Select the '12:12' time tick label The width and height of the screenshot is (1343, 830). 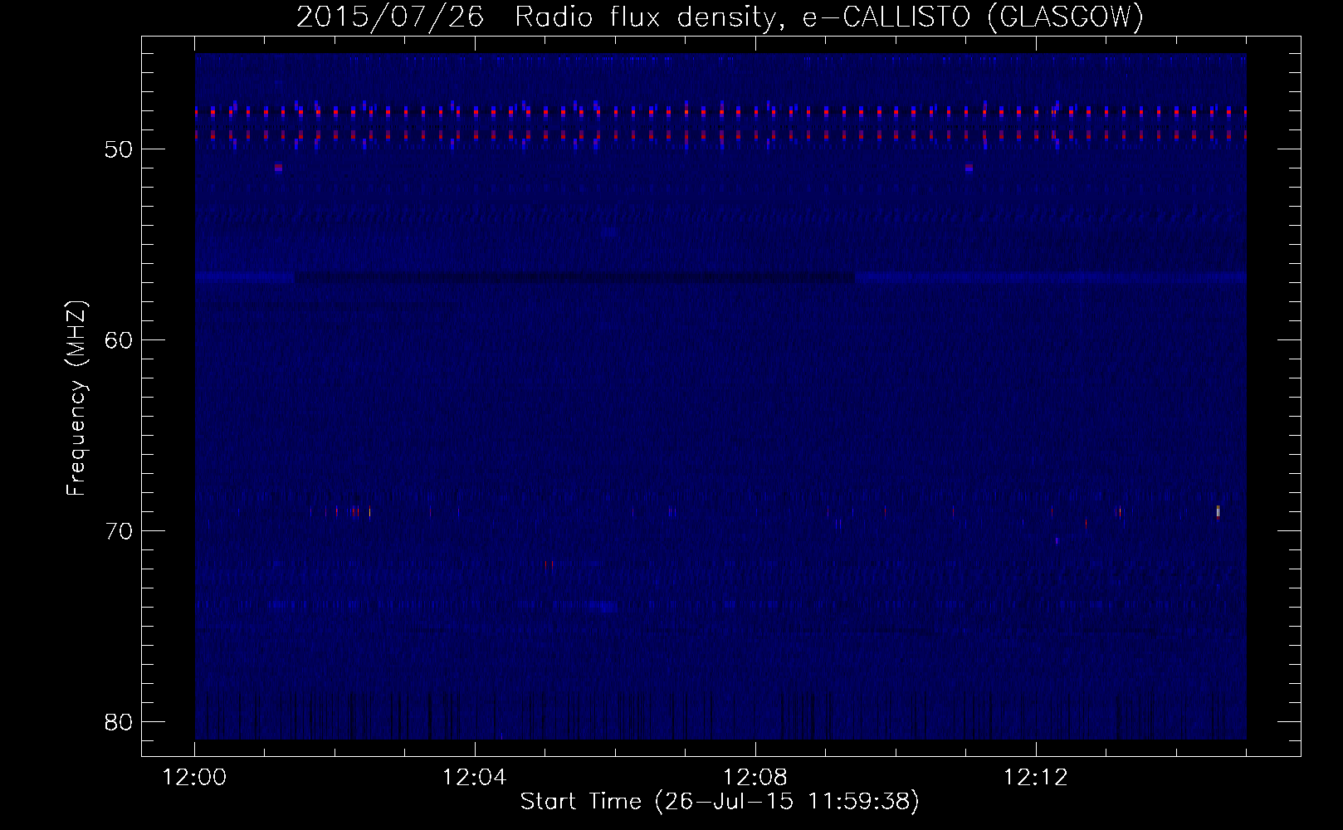pyautogui.click(x=1035, y=778)
